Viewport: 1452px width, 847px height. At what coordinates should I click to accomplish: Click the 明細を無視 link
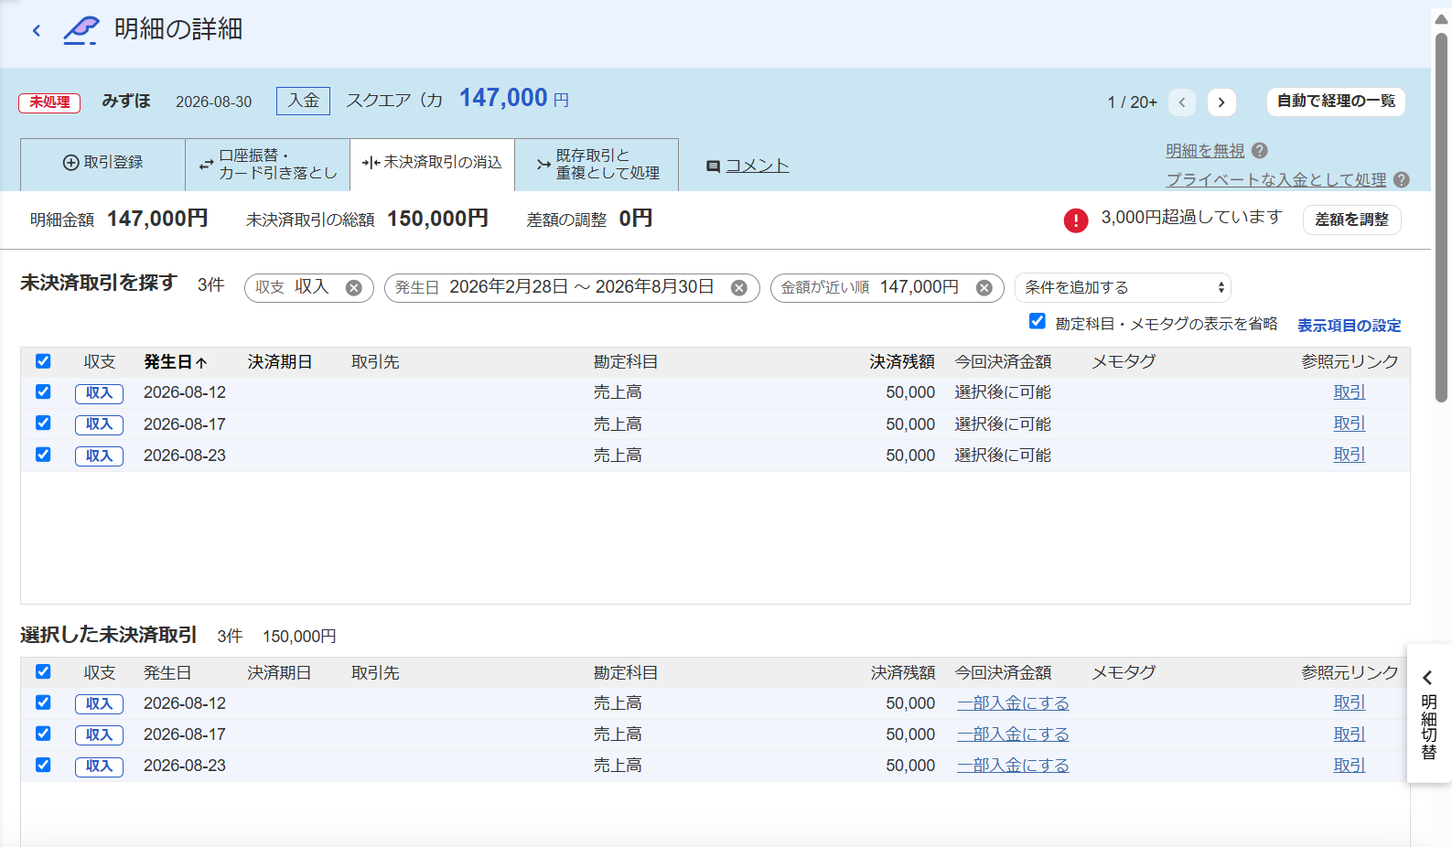point(1205,151)
